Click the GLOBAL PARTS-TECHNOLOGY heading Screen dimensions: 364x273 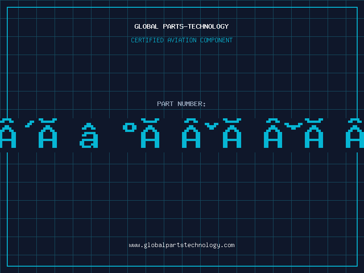coord(182,26)
